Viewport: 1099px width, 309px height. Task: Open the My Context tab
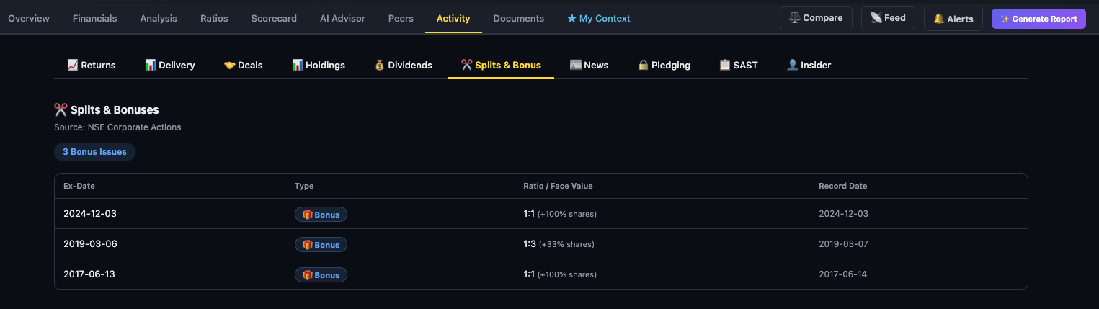pyautogui.click(x=599, y=18)
